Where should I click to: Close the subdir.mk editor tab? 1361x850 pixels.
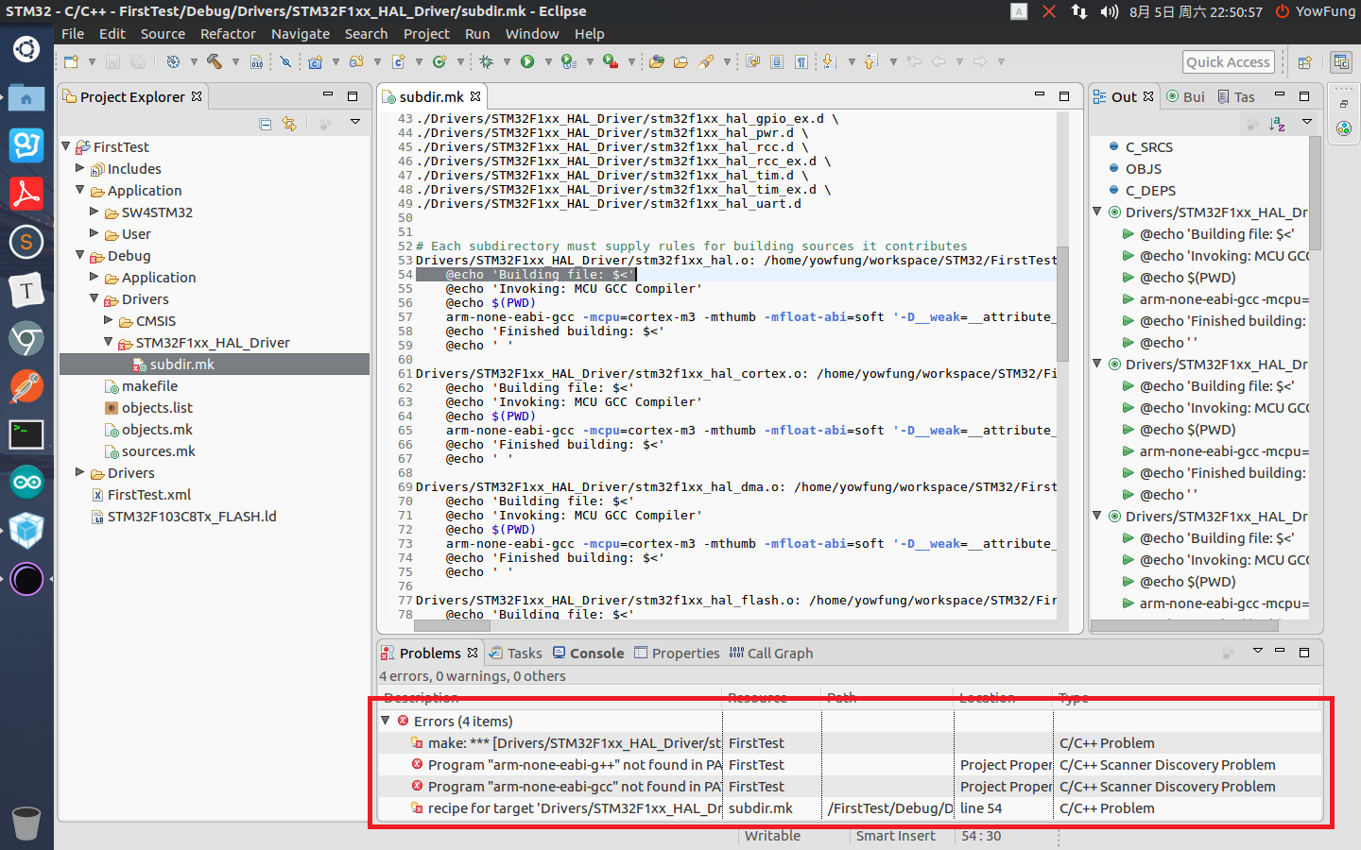[x=475, y=96]
